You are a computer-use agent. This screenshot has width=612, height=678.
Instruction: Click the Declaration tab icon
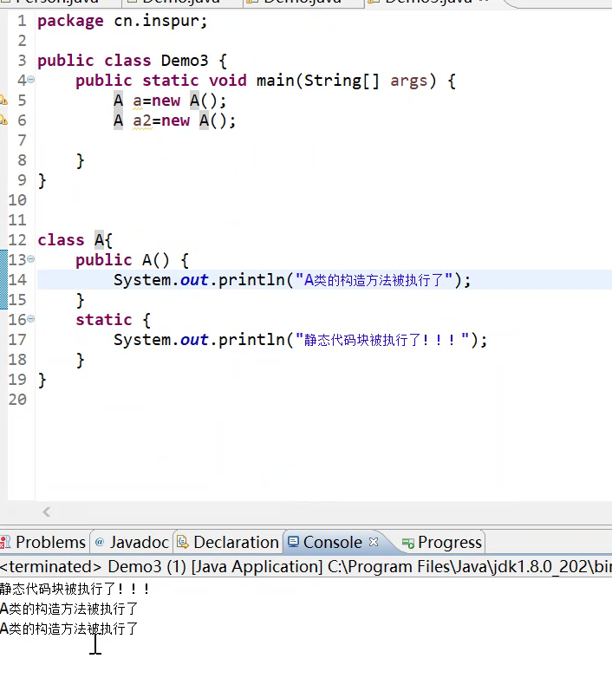[x=183, y=542]
